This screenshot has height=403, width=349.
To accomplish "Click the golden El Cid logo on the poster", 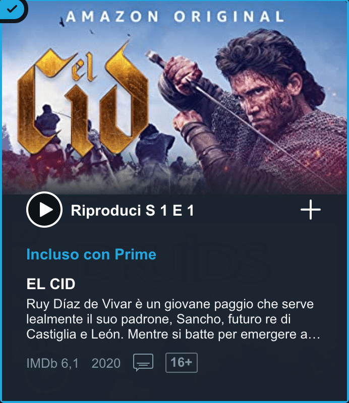I will [83, 100].
